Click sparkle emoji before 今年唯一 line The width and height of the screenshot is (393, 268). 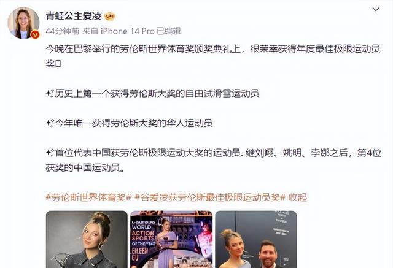click(x=50, y=123)
